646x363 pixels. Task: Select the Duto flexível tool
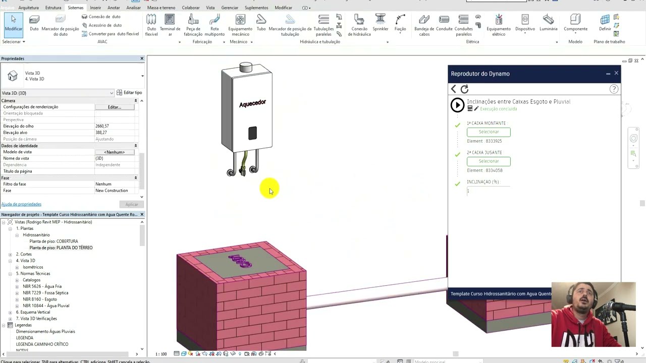[151, 25]
